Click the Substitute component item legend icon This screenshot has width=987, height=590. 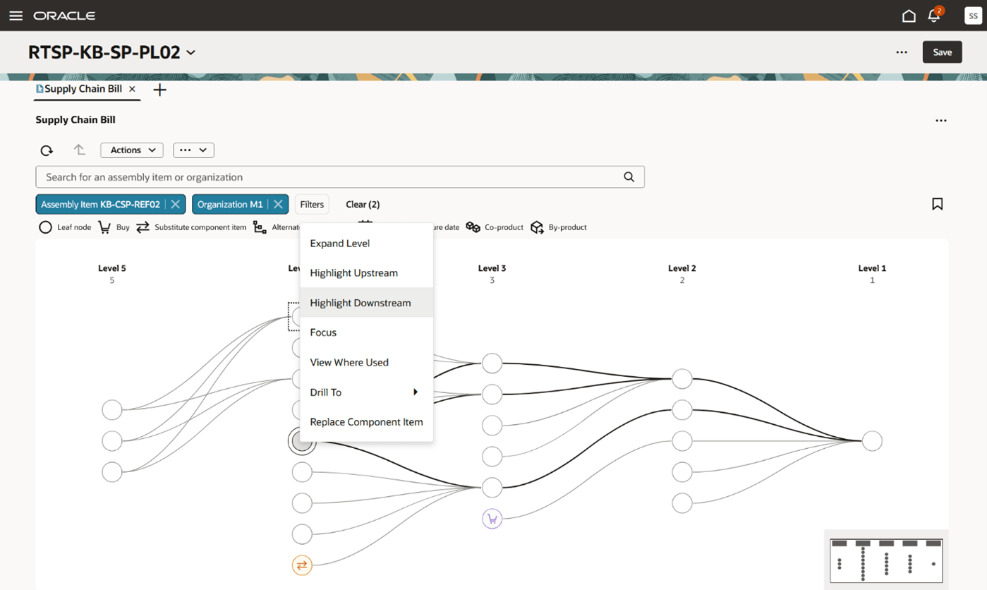pyautogui.click(x=143, y=227)
